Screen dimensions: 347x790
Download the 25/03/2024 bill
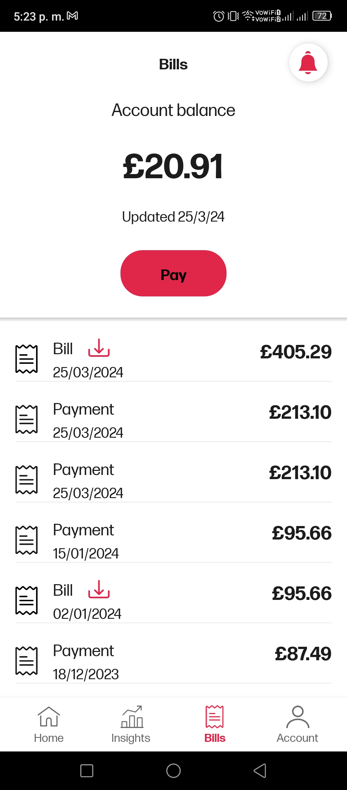(99, 348)
